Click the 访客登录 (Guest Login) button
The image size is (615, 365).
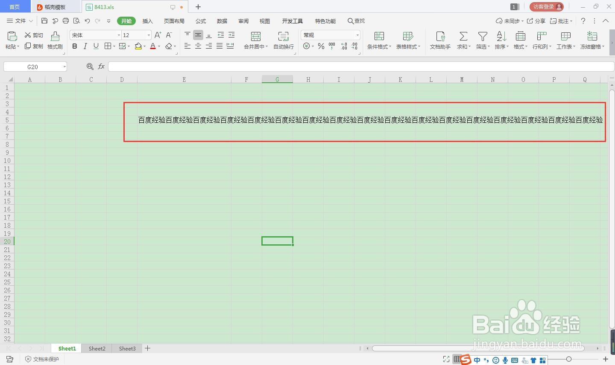click(547, 6)
